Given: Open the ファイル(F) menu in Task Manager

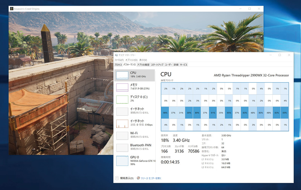Looking at the screenshot, I should (x=119, y=60).
